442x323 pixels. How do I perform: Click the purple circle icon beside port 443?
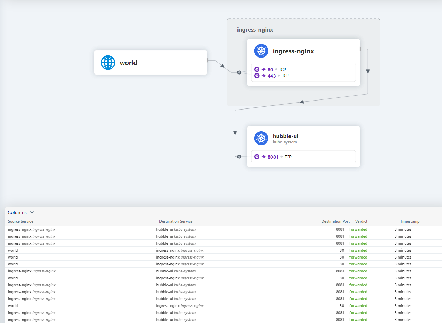[x=257, y=76]
